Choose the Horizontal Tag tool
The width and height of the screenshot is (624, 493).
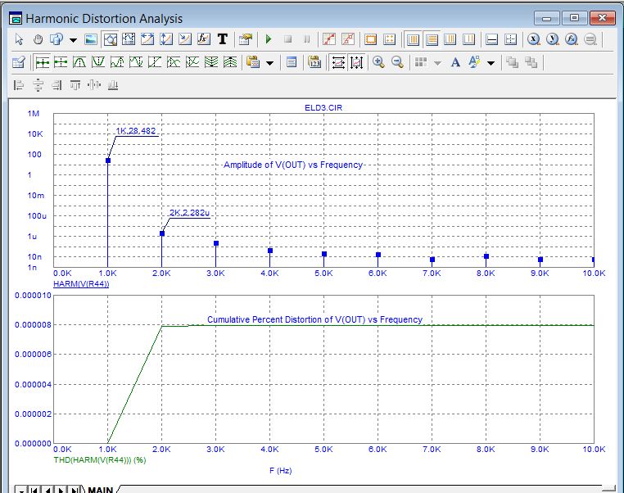[147, 39]
